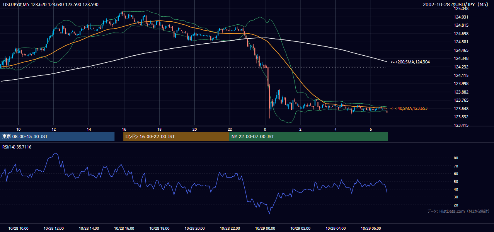Select the 200 SMA label reading 124.304

tap(410, 62)
